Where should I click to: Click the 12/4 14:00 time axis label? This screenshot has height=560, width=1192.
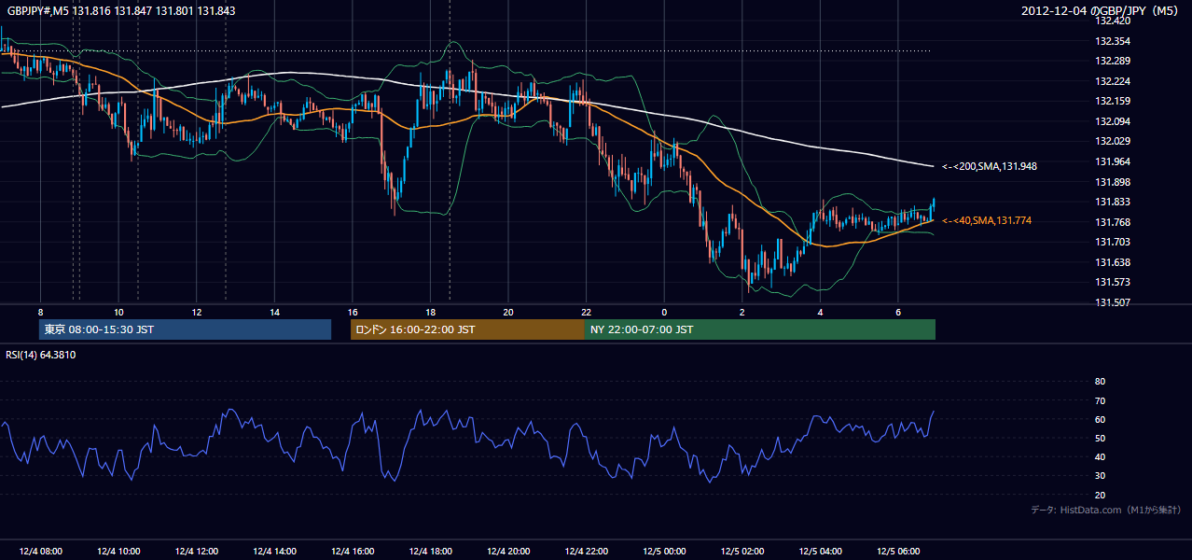[274, 552]
